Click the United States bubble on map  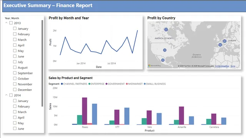tap(165, 50)
